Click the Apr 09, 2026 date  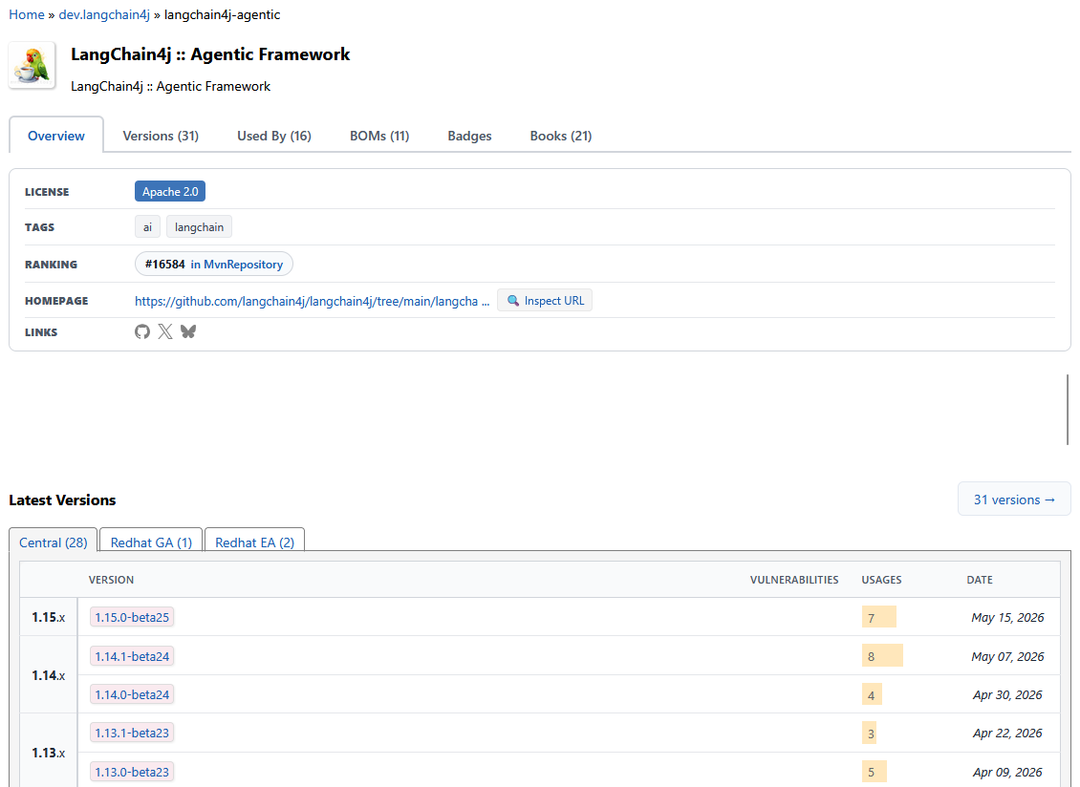coord(1007,772)
